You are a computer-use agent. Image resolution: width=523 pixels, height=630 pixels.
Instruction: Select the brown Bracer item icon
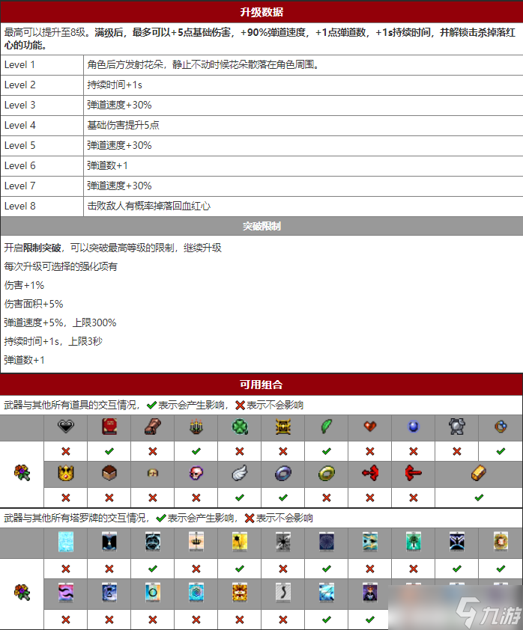pyautogui.click(x=152, y=426)
